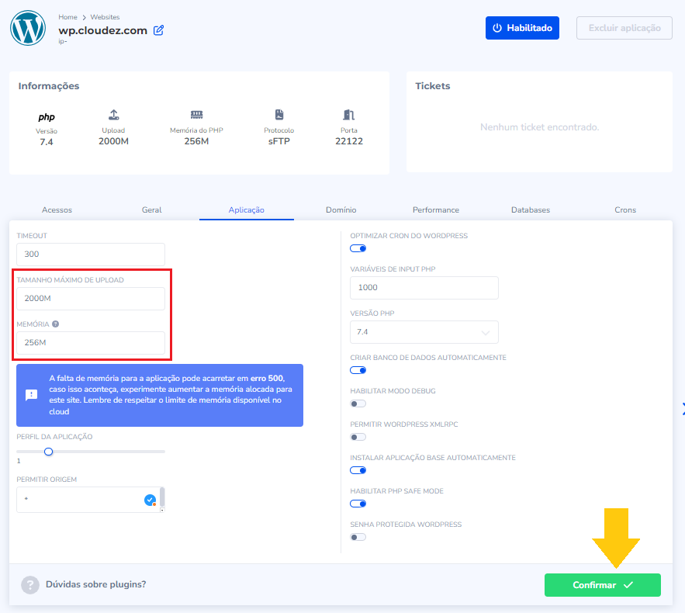
Task: Click the Protocolo file icon
Action: click(279, 115)
